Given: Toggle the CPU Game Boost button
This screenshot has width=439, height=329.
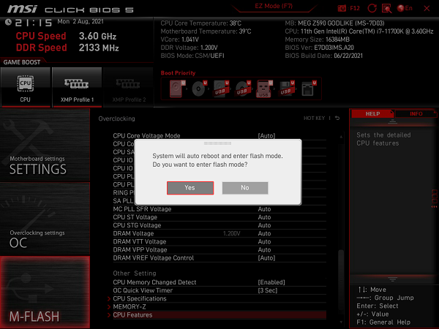Looking at the screenshot, I should click(26, 86).
